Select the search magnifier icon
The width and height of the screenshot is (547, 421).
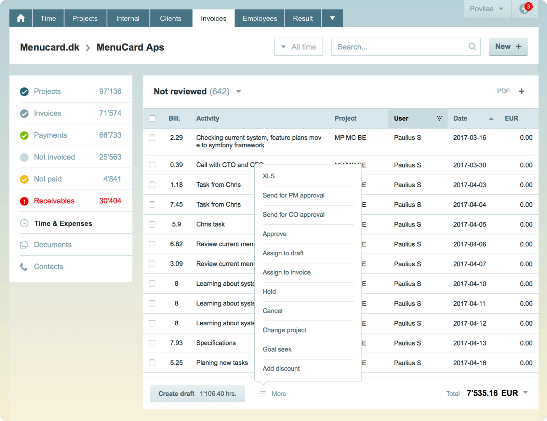pyautogui.click(x=472, y=47)
